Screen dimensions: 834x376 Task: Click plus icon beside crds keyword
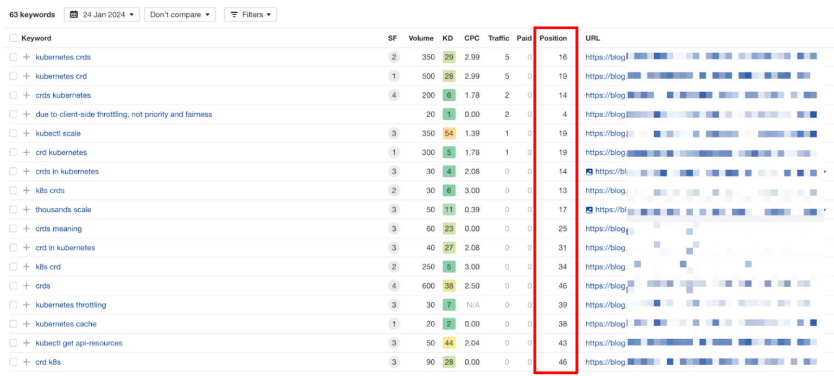point(26,286)
